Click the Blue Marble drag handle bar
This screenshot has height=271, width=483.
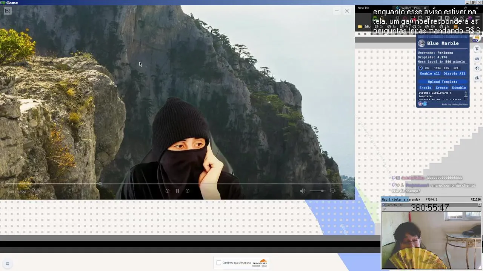pos(443,37)
